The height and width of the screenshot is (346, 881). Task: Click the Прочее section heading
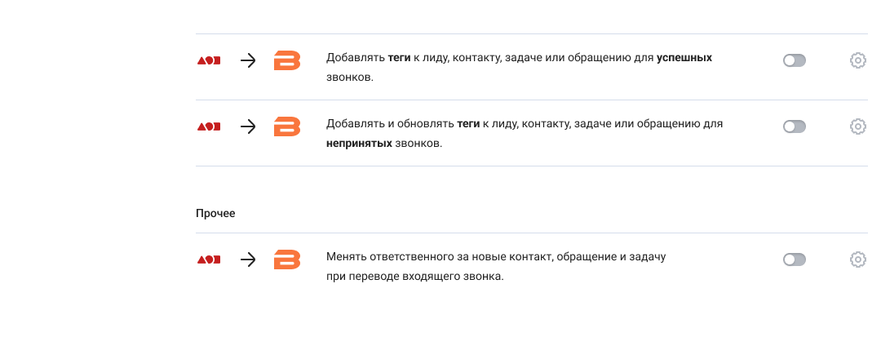click(215, 213)
